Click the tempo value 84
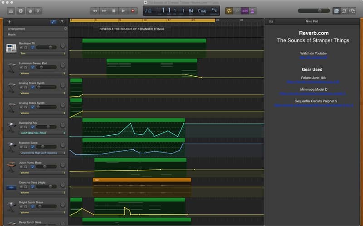Image resolution: width=363 pixels, height=226 pixels. pos(191,11)
